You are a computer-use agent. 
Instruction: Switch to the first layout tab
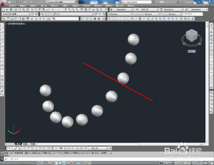pyautogui.click(x=26, y=144)
